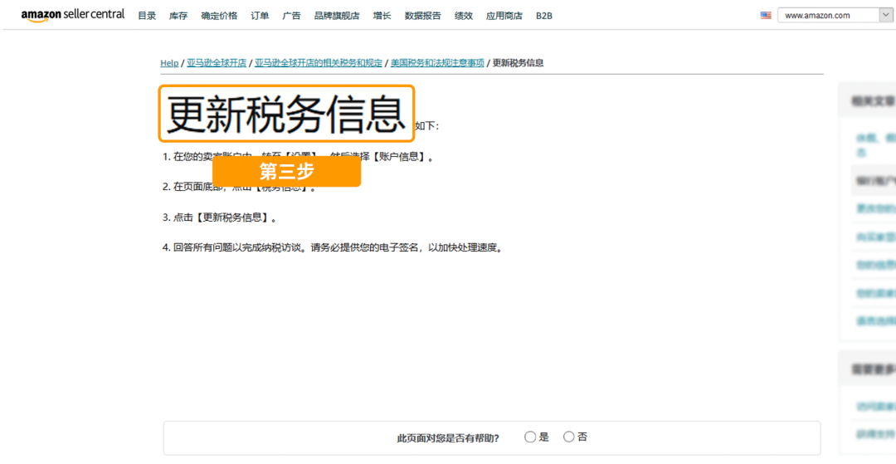Click the Amazon Seller Central logo

pyautogui.click(x=73, y=15)
